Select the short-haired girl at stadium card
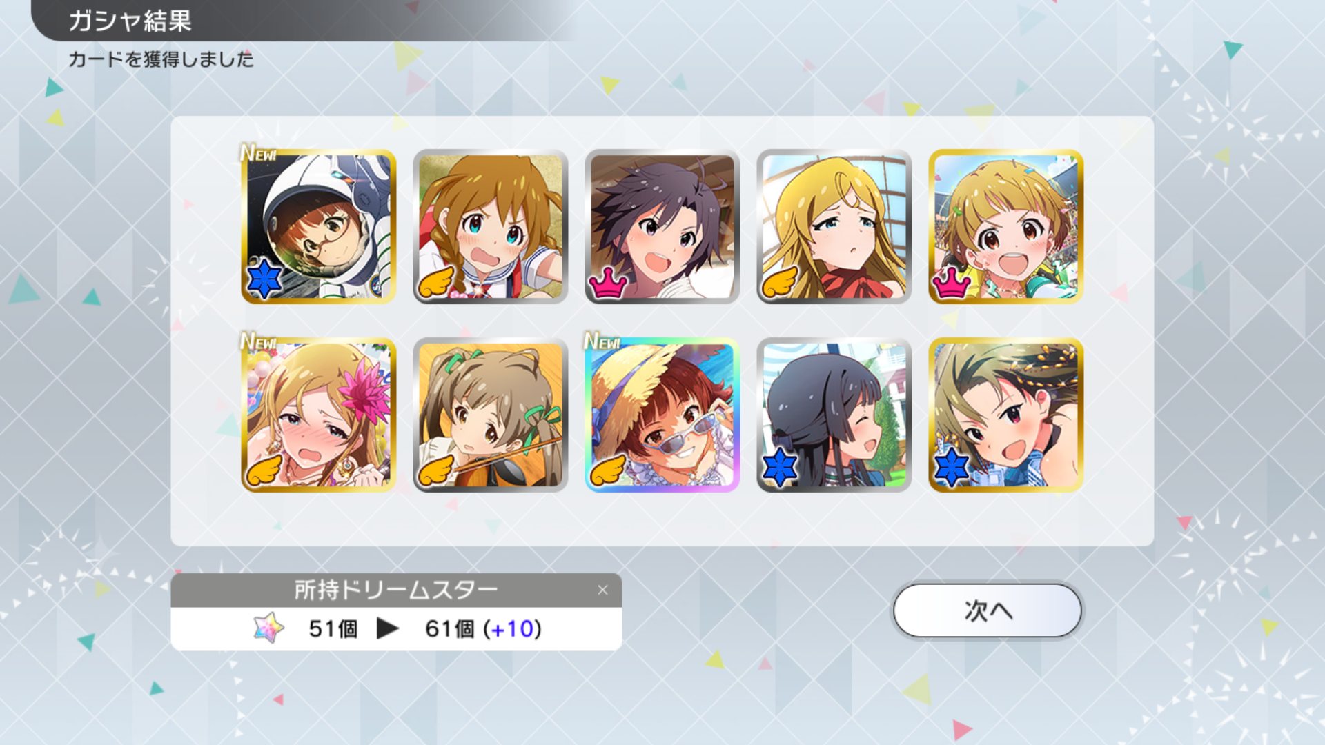The height and width of the screenshot is (745, 1325). point(1005,226)
